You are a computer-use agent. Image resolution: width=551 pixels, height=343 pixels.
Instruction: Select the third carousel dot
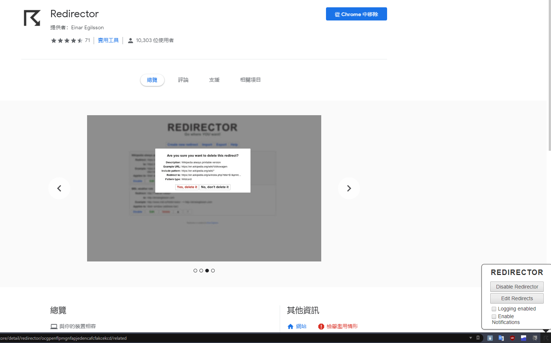click(207, 271)
